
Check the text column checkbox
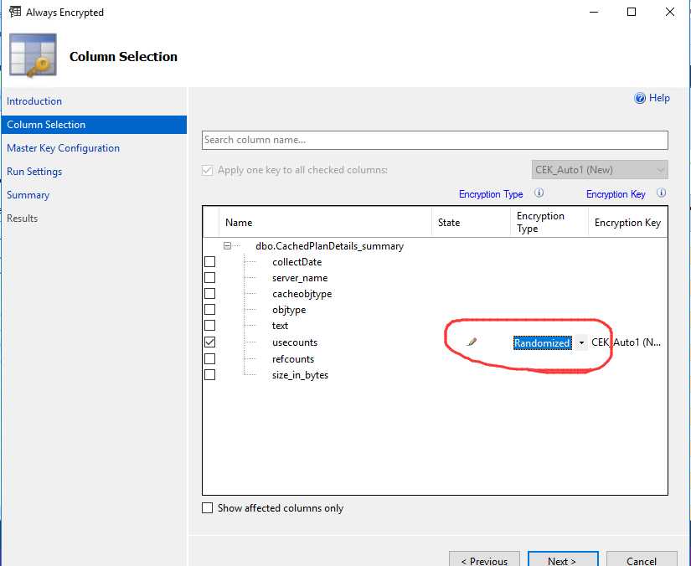[x=209, y=325]
